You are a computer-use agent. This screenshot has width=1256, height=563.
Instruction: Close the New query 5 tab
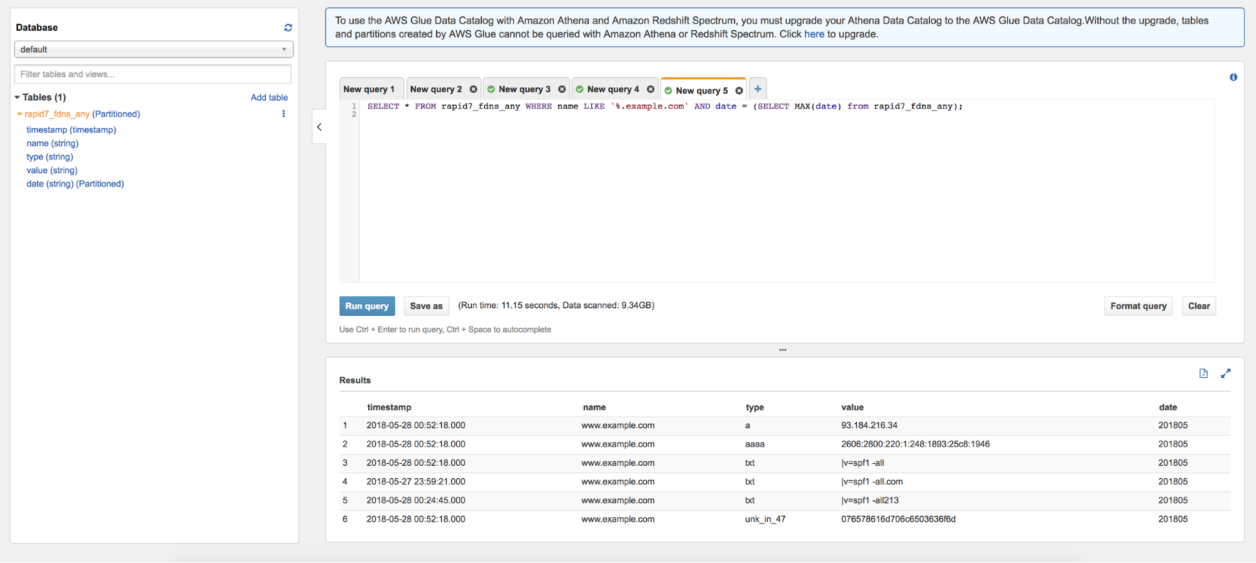[x=739, y=91]
